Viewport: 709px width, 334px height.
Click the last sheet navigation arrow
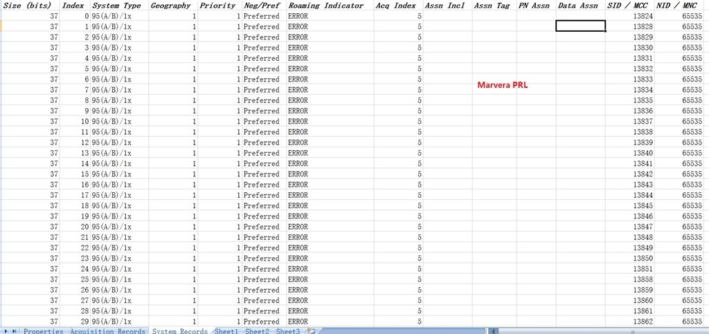click(x=15, y=331)
